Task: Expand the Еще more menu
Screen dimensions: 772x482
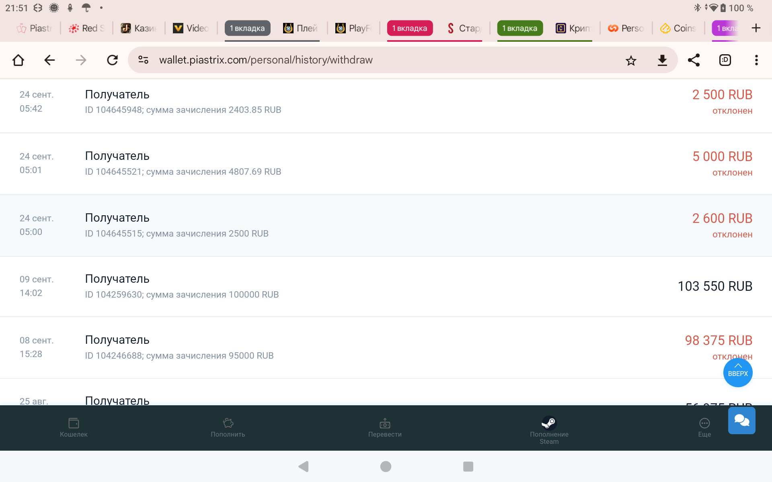Action: click(x=704, y=427)
